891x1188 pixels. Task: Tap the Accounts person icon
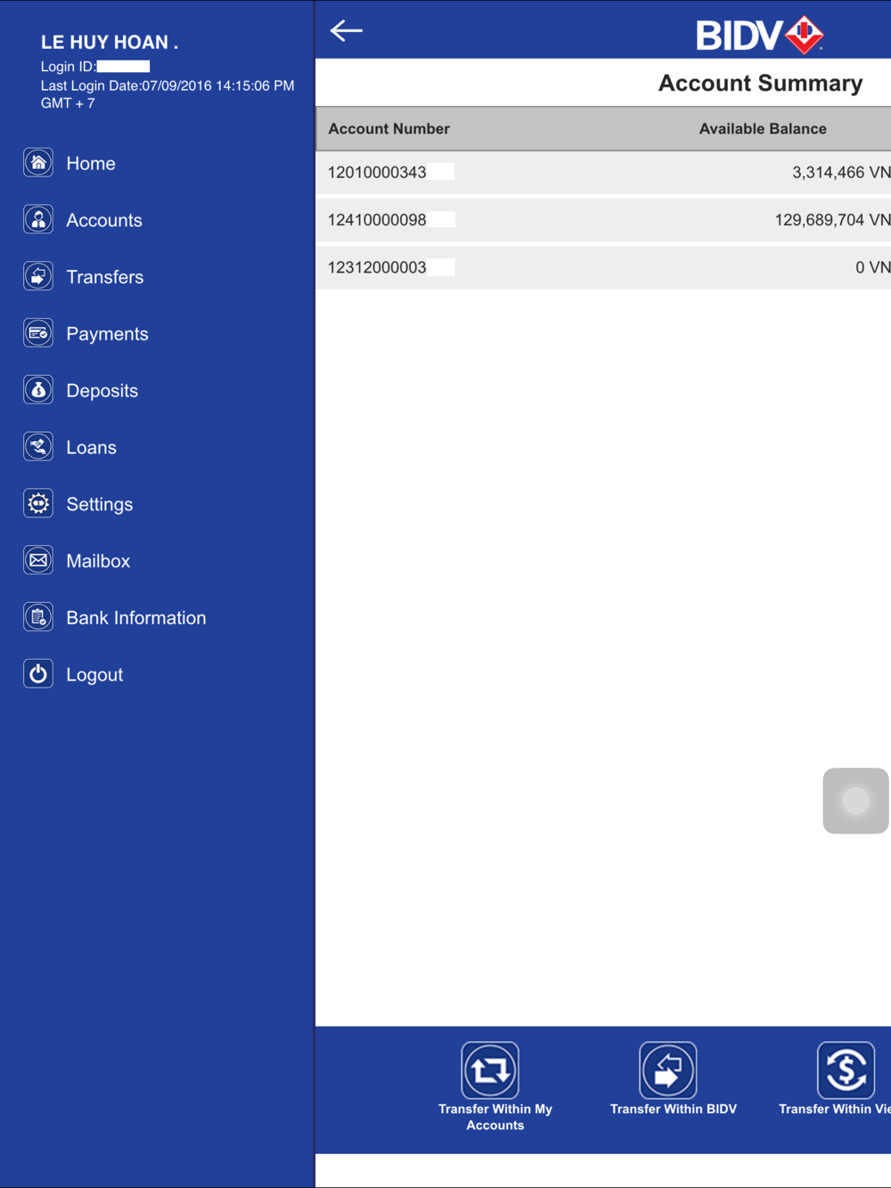[38, 220]
